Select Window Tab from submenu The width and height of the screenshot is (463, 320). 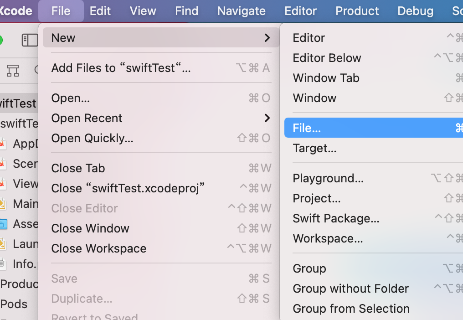point(374,78)
